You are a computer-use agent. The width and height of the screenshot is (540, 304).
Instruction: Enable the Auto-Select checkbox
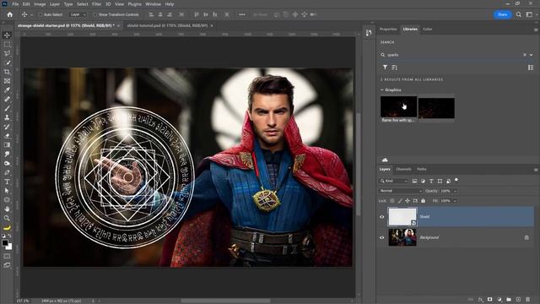pyautogui.click(x=40, y=15)
